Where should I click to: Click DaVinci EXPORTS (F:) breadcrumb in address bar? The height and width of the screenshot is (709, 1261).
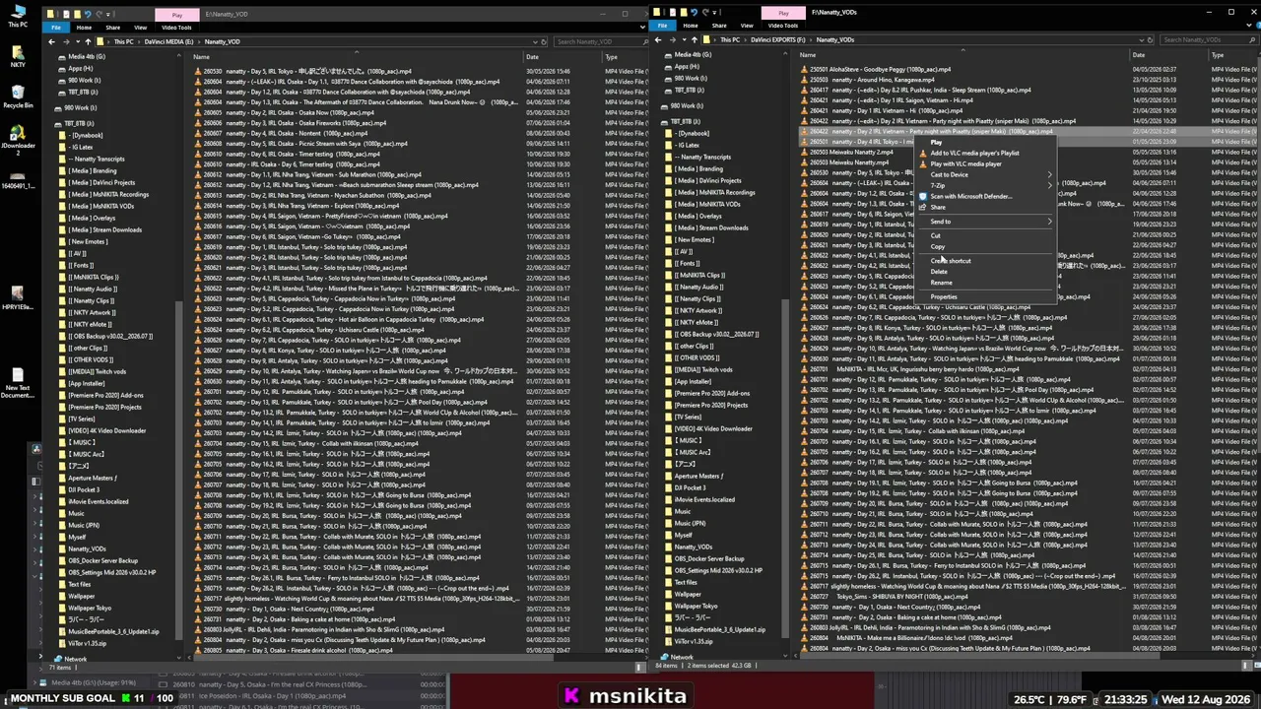click(778, 40)
